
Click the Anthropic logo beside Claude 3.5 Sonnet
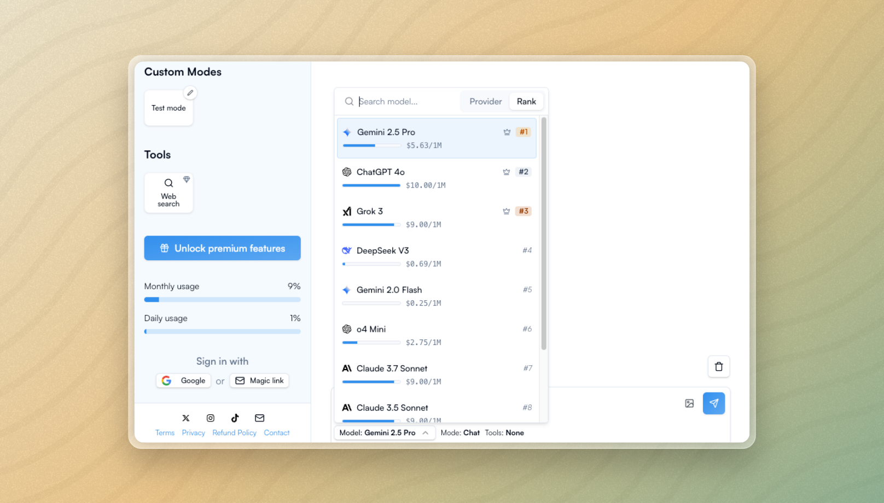tap(347, 408)
